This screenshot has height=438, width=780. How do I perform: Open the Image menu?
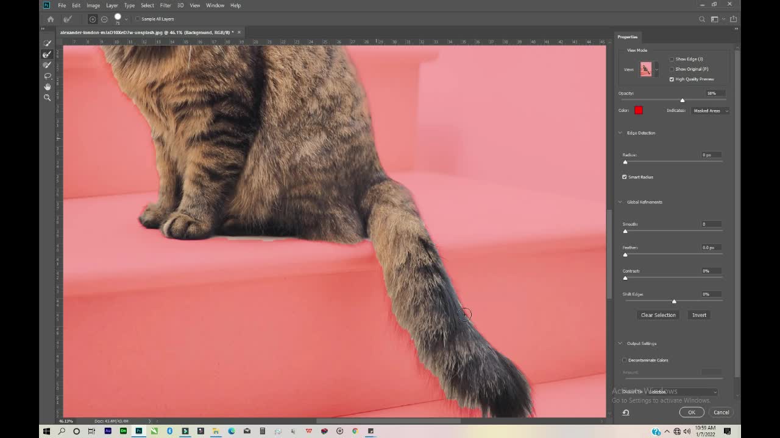pos(93,5)
